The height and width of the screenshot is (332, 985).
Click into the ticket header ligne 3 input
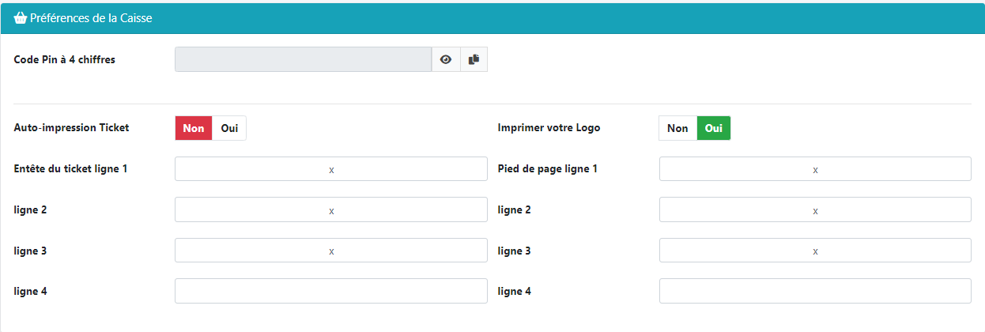click(x=330, y=251)
